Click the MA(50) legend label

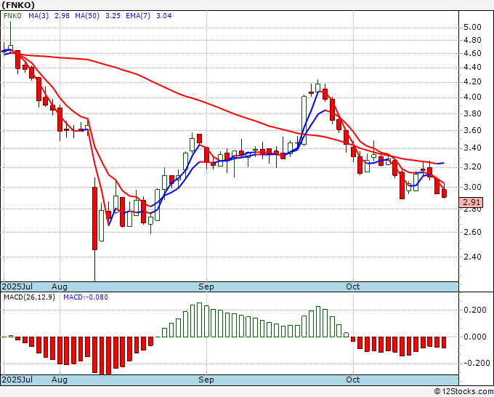coord(87,16)
